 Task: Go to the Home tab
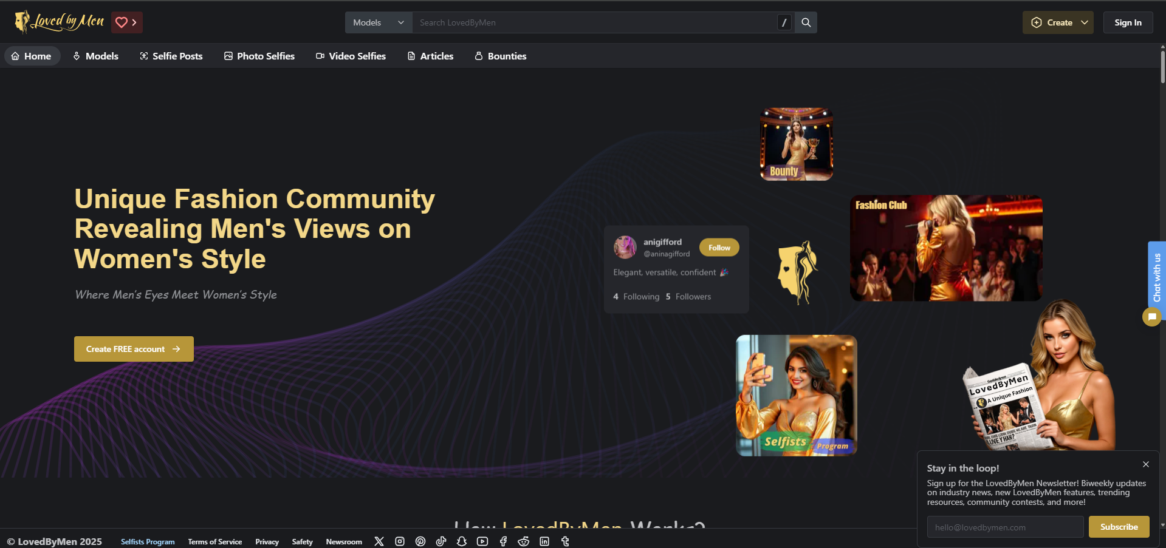pos(32,56)
